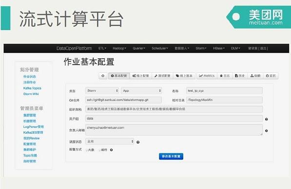Open the Scheduler menu in navbar
The height and width of the screenshot is (189, 291).
pos(159,48)
